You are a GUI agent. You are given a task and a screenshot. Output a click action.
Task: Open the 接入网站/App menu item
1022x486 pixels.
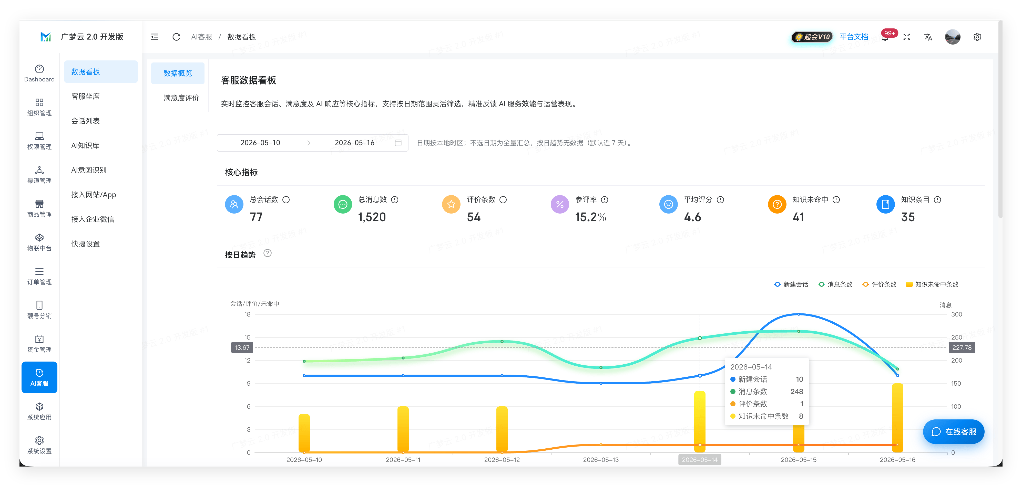pyautogui.click(x=101, y=195)
